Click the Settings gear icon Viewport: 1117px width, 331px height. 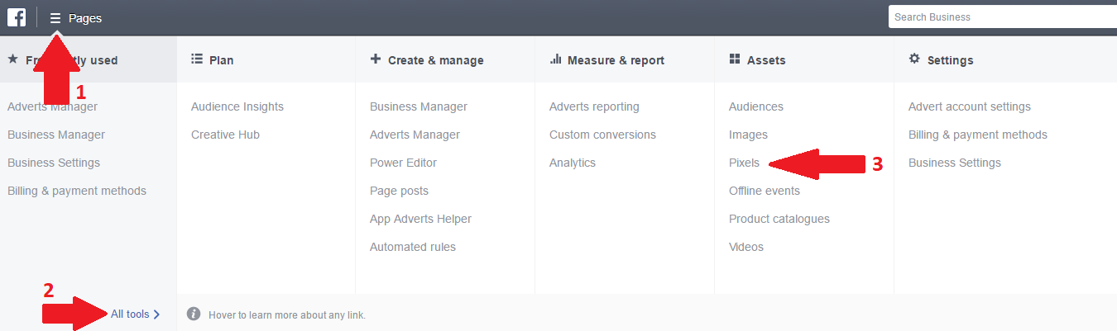[914, 59]
